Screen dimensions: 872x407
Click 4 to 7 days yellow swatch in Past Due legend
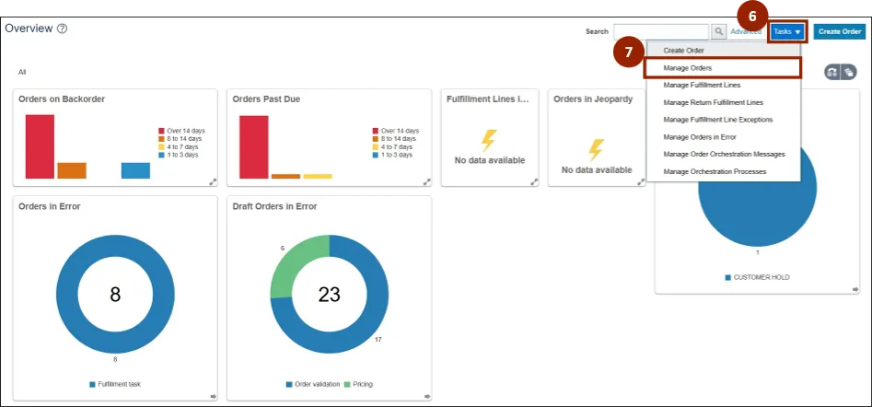pos(376,147)
